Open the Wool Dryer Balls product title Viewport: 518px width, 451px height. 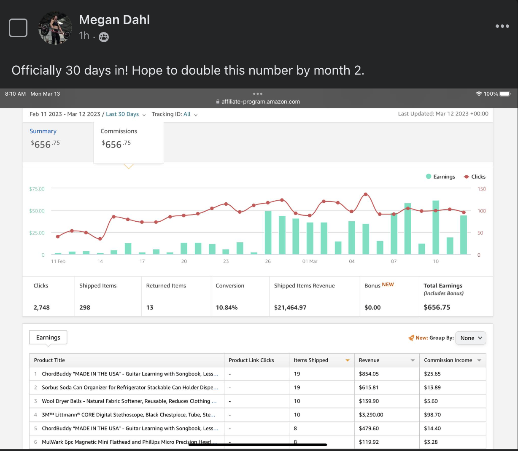click(129, 401)
